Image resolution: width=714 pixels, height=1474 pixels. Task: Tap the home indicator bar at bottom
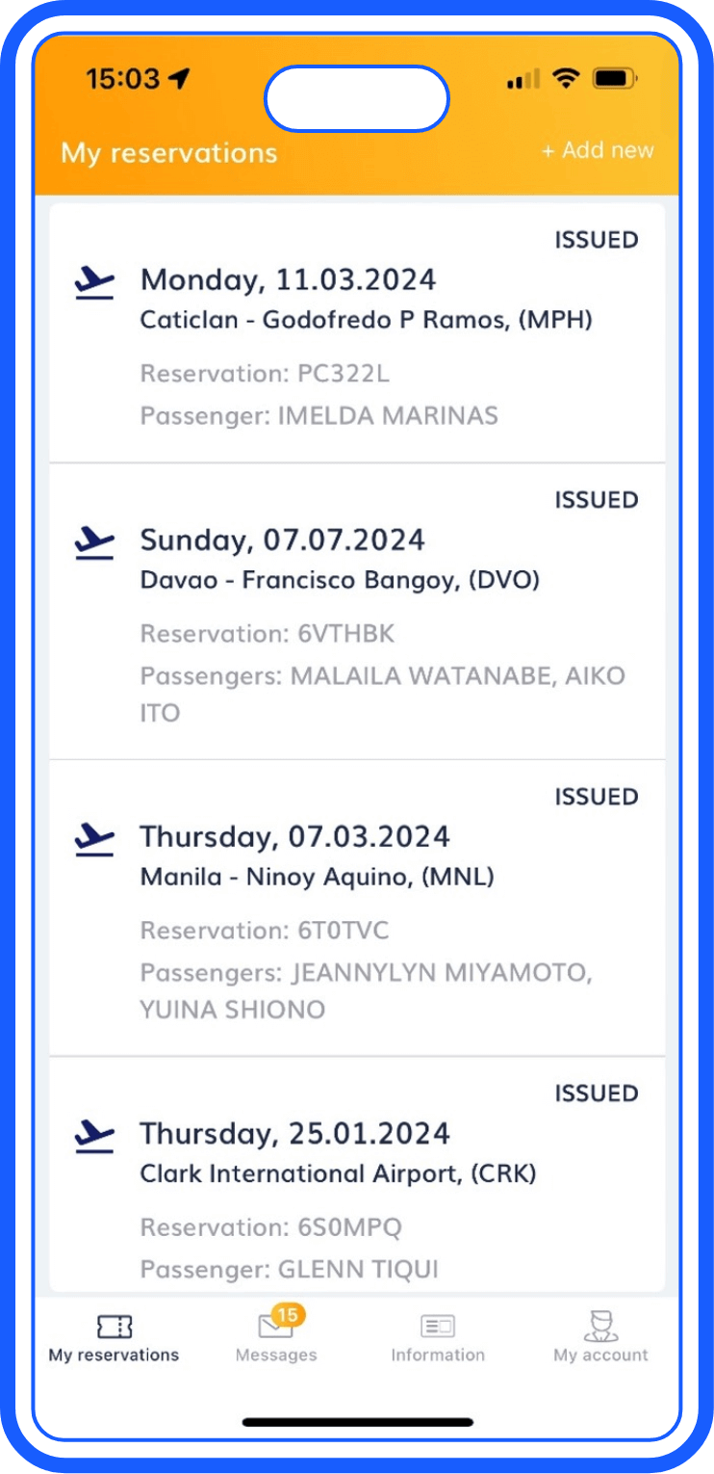(357, 1422)
